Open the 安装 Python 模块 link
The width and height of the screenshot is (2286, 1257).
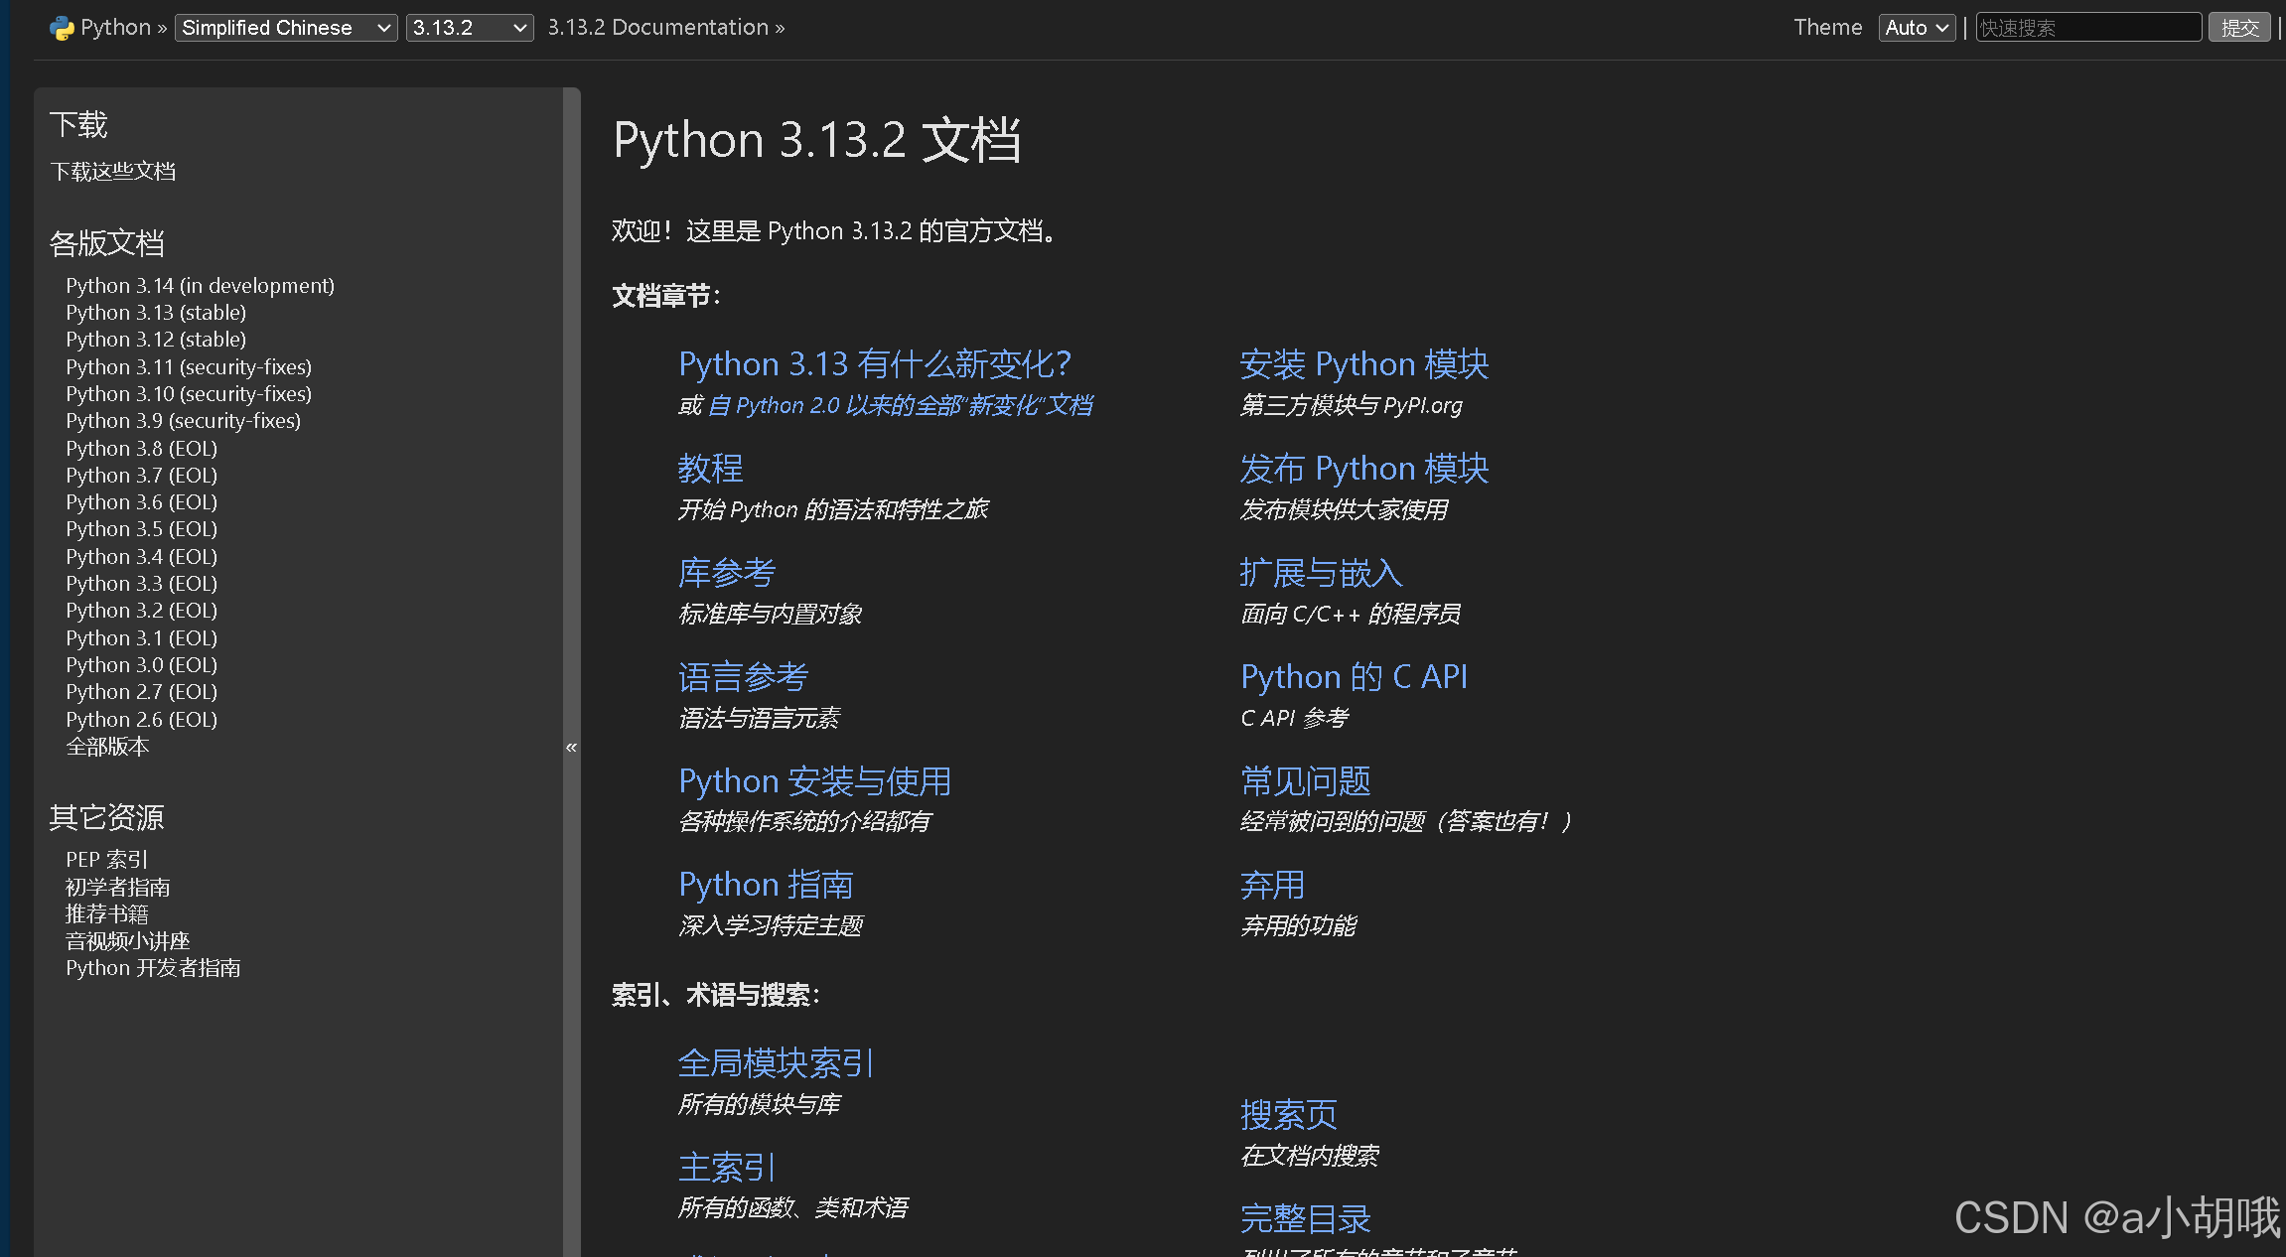point(1363,364)
